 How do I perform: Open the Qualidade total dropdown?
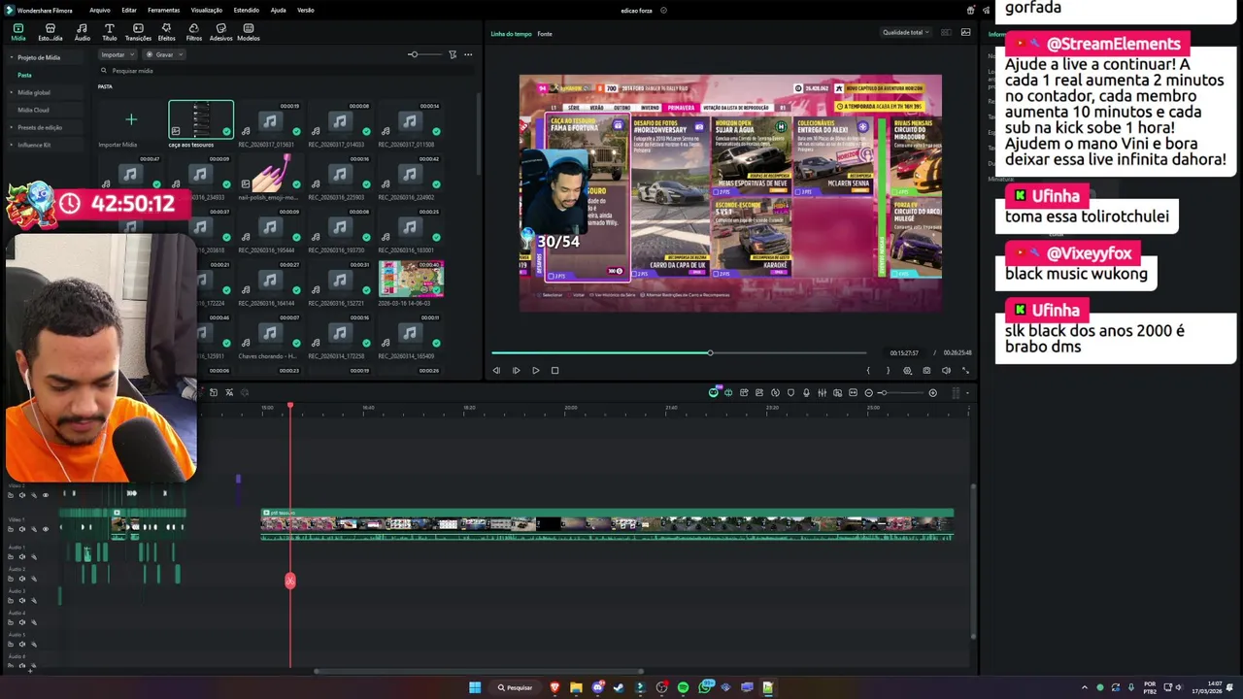click(906, 32)
